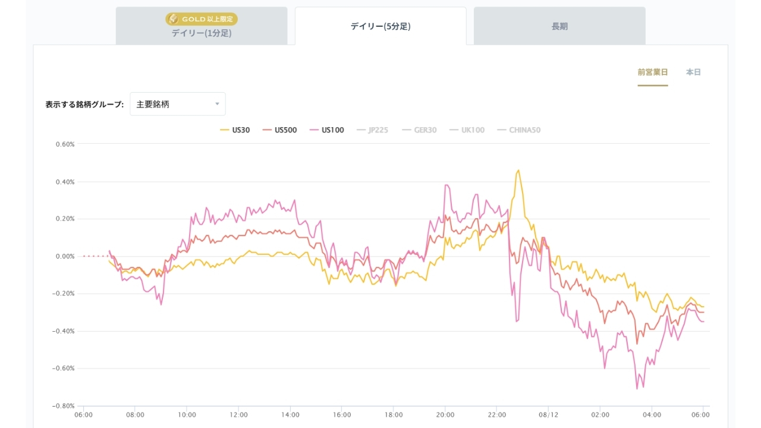Toggle US500 series in legend

(x=279, y=130)
